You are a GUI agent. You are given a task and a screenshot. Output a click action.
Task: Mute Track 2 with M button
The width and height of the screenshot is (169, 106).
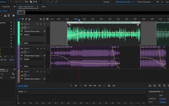coord(37,48)
